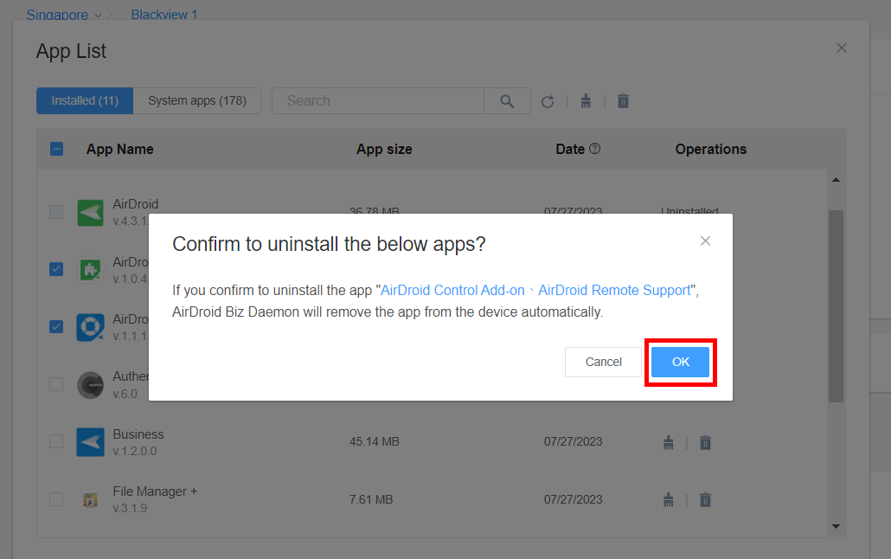This screenshot has width=891, height=559.
Task: Click the scroll up arrow of list
Action: 836,180
